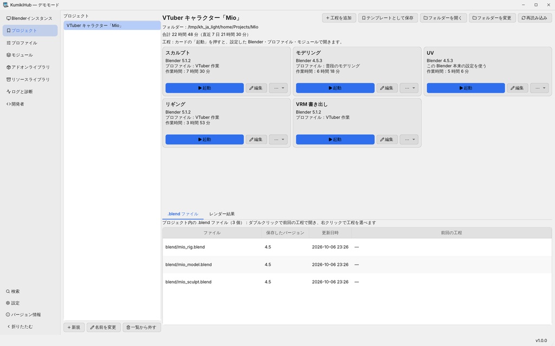
Task: Open the リギング card's more-options dropdown
Action: (x=279, y=139)
